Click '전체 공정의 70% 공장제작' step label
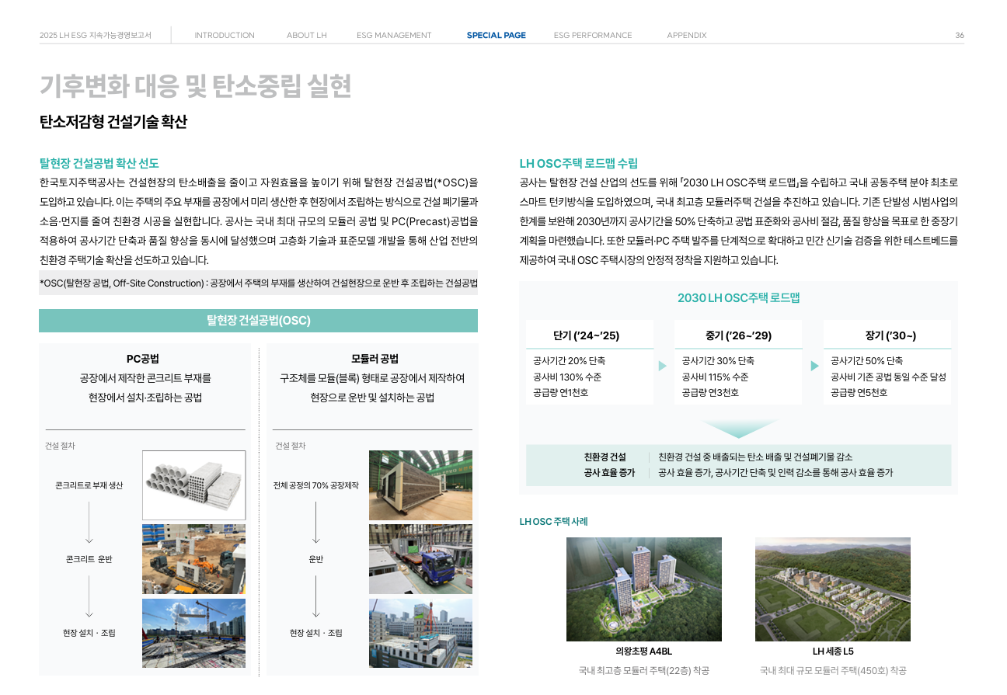 click(x=316, y=485)
